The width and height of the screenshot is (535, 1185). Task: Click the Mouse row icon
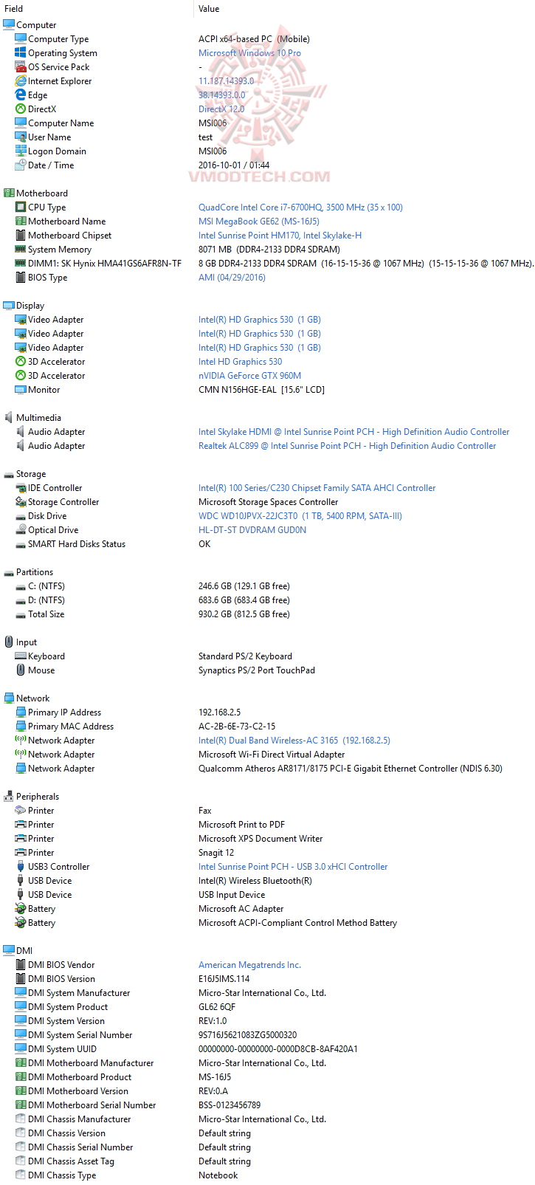click(x=21, y=670)
